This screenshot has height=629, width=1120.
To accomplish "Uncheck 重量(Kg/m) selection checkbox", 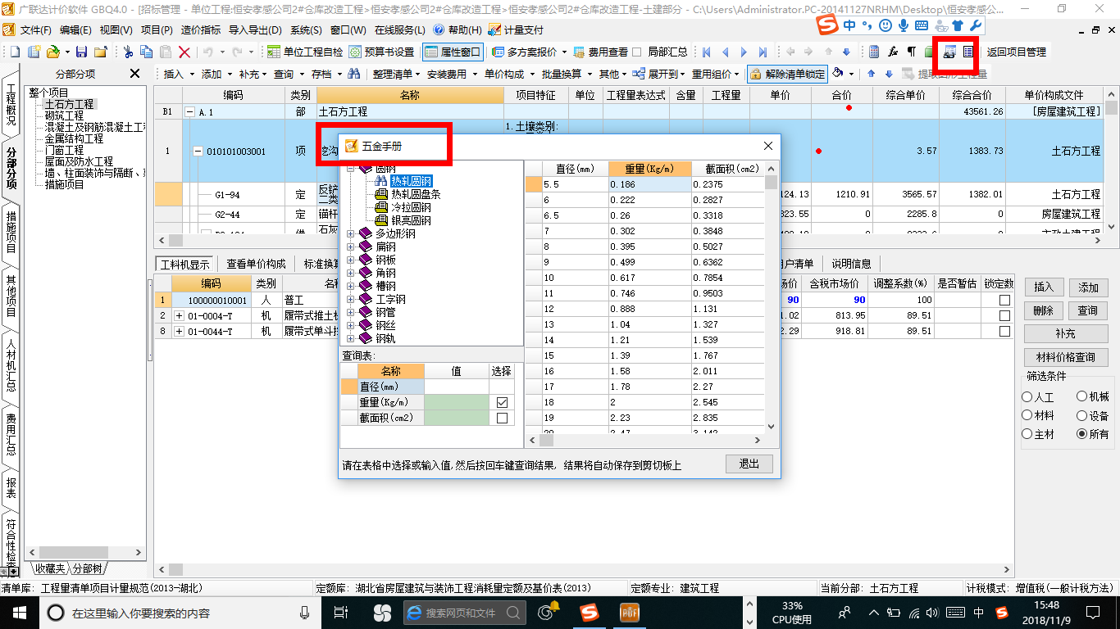I will tap(502, 402).
